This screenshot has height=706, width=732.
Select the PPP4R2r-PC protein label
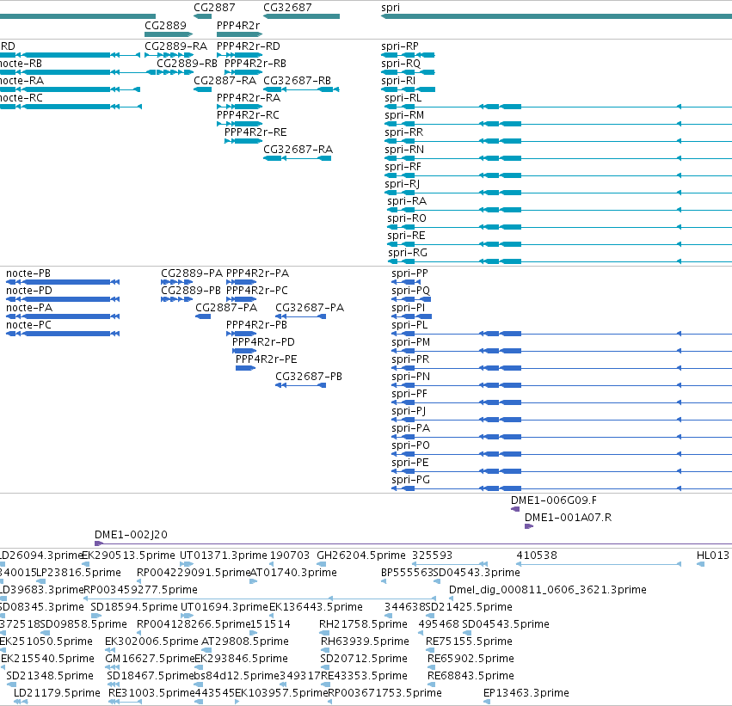[257, 291]
